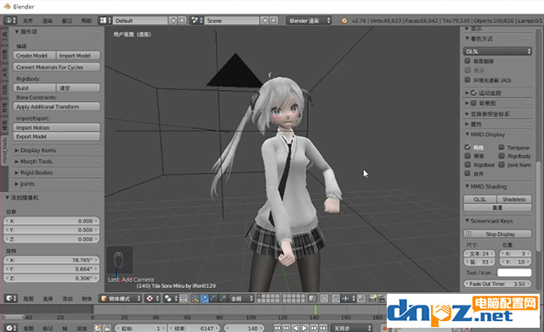Click the Text / Icon color swatch
544x332 pixels.
514,273
